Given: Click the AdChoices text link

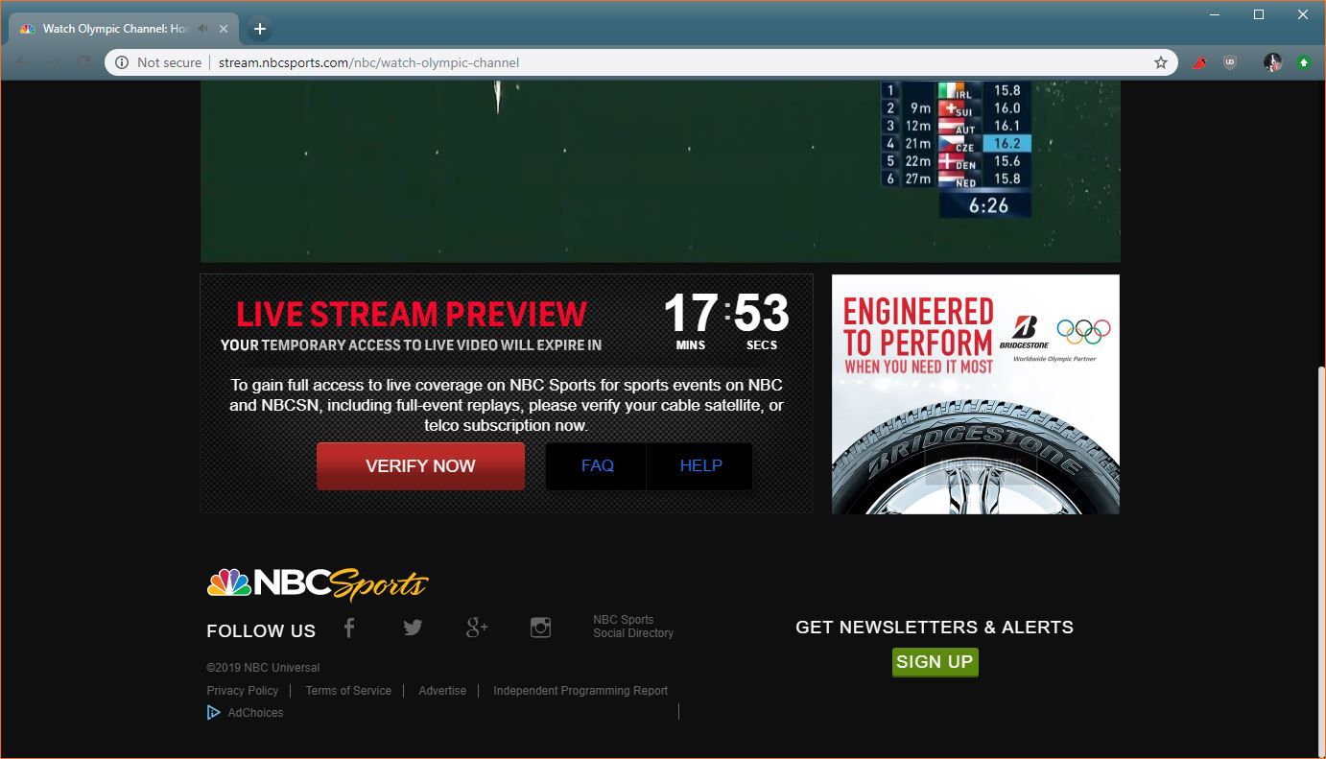Looking at the screenshot, I should pos(255,712).
